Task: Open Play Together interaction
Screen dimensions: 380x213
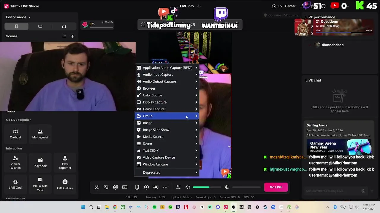Action: pos(65,163)
